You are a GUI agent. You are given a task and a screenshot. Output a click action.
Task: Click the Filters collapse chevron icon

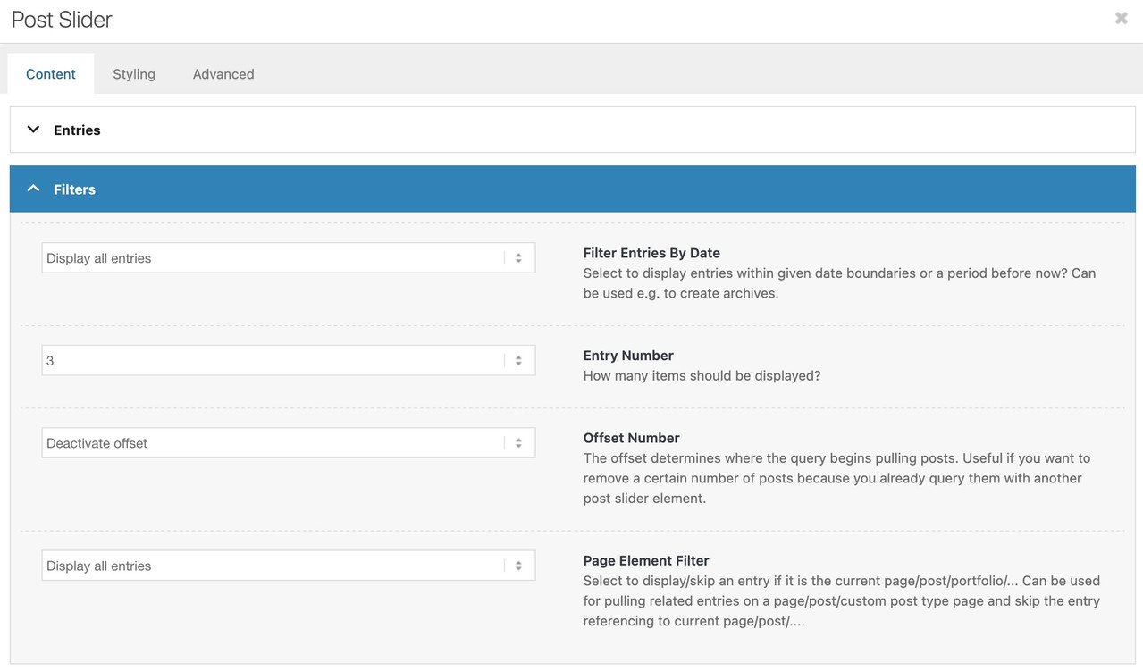33,189
